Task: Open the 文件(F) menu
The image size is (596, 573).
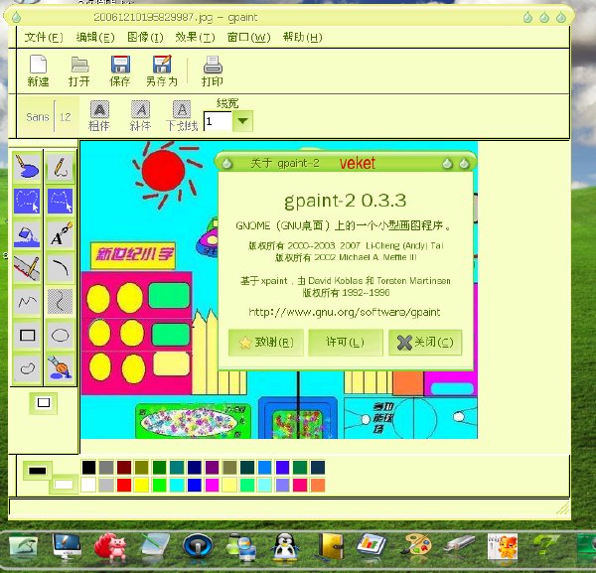Action: pyautogui.click(x=44, y=37)
